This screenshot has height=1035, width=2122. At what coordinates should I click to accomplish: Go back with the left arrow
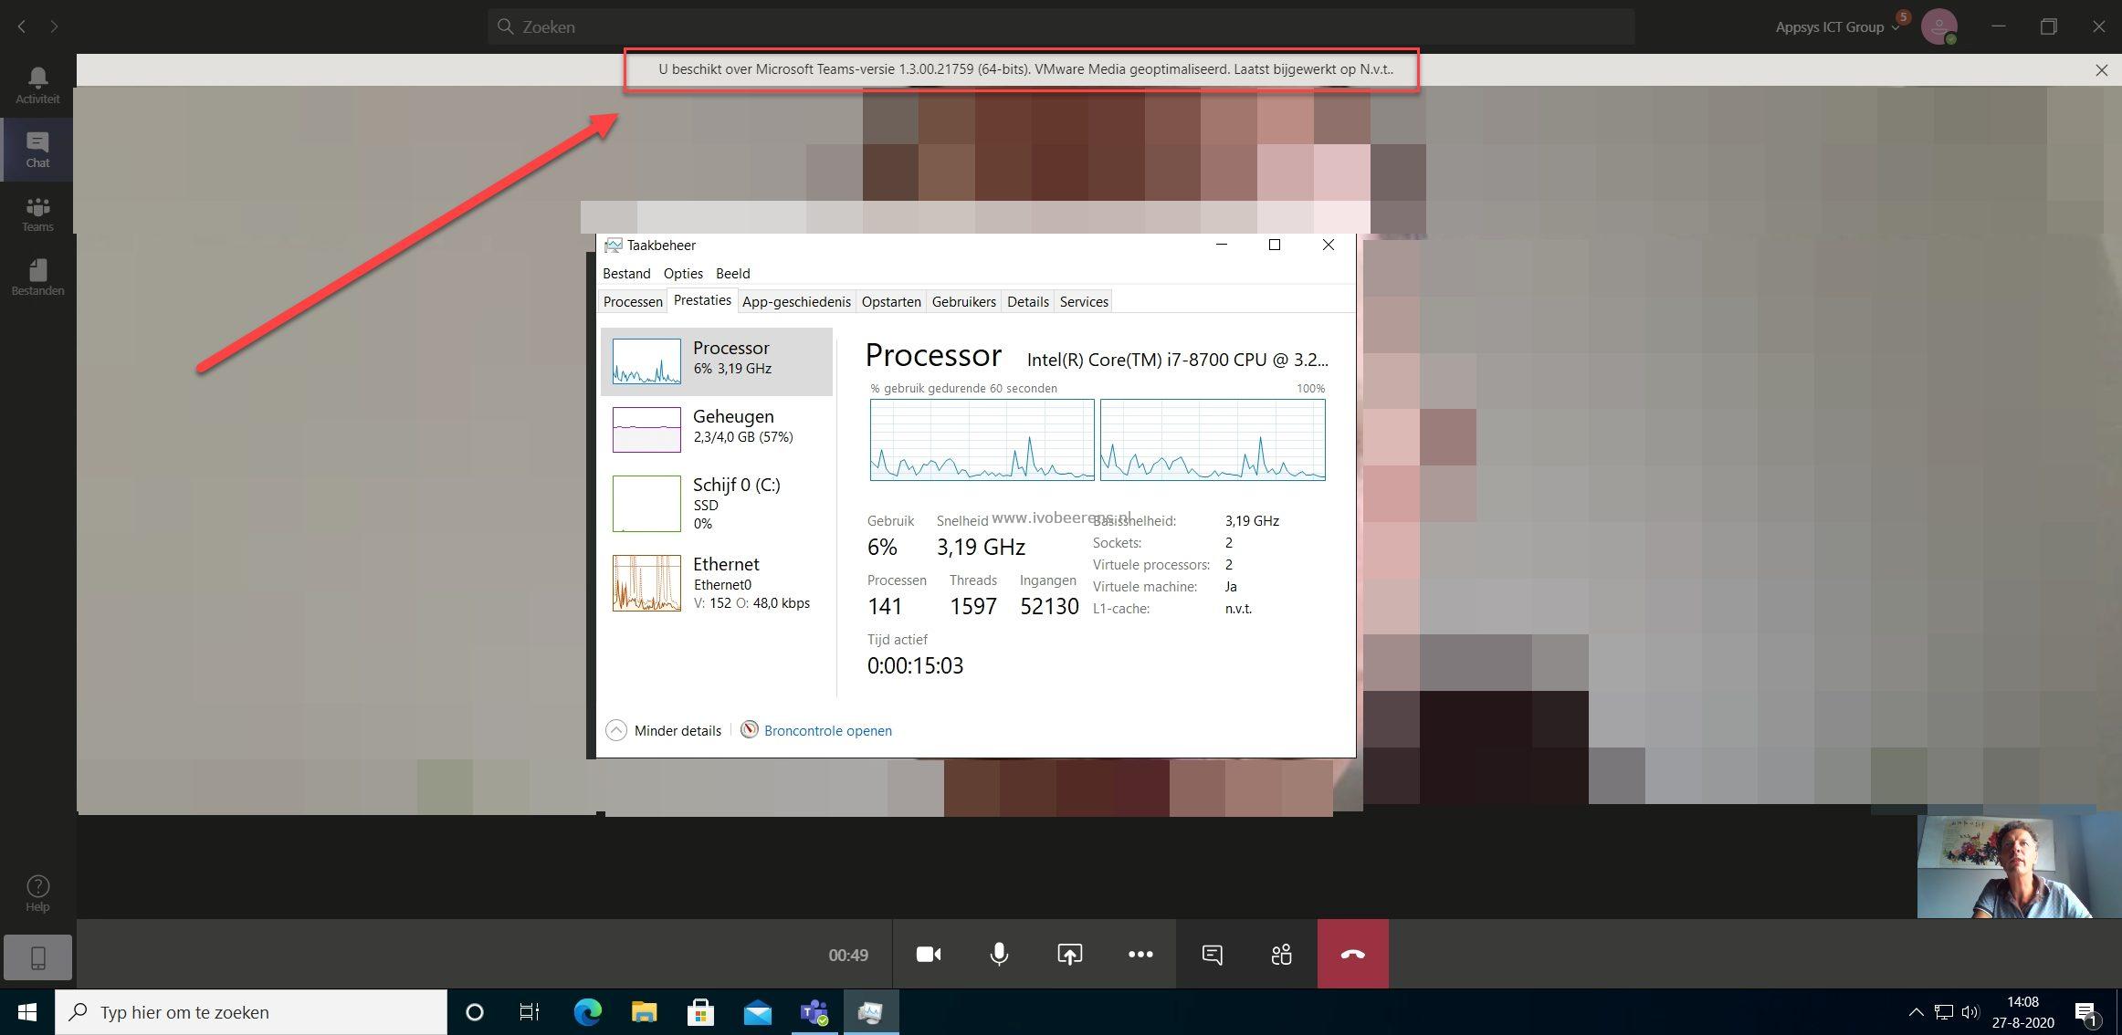(x=22, y=26)
